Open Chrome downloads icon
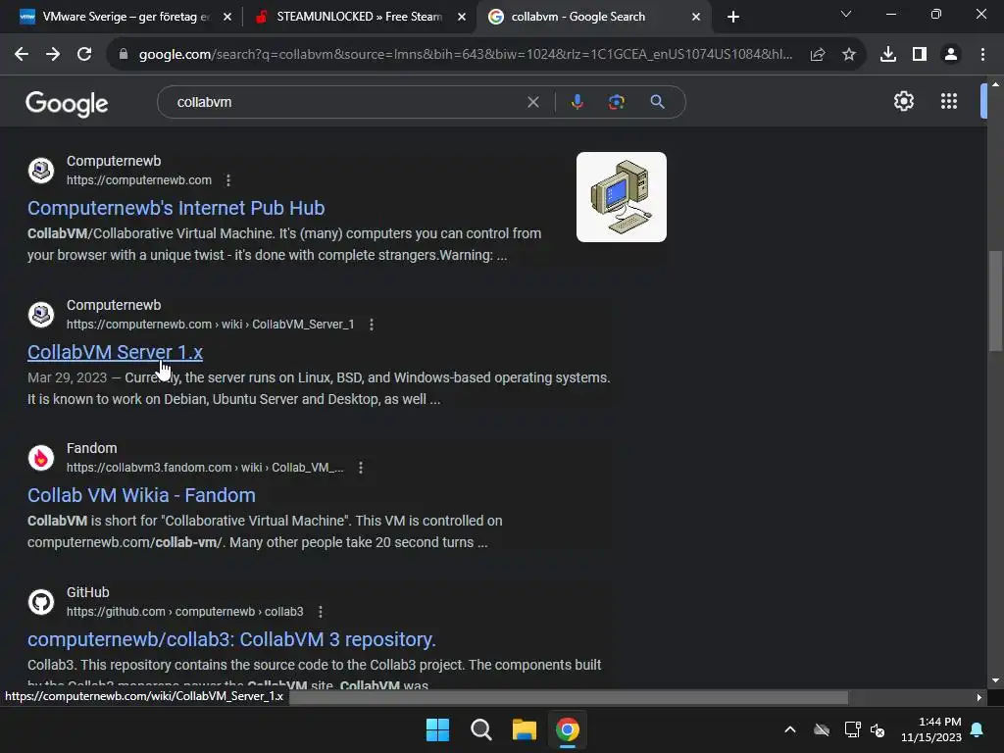1004x753 pixels. [888, 55]
